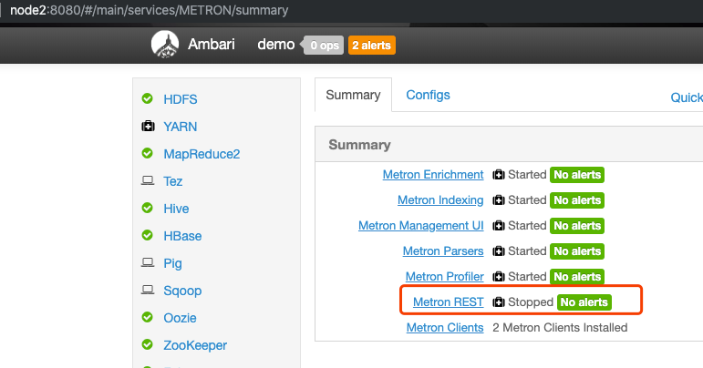Click No alerts badge for Metron Indexing

tap(577, 200)
